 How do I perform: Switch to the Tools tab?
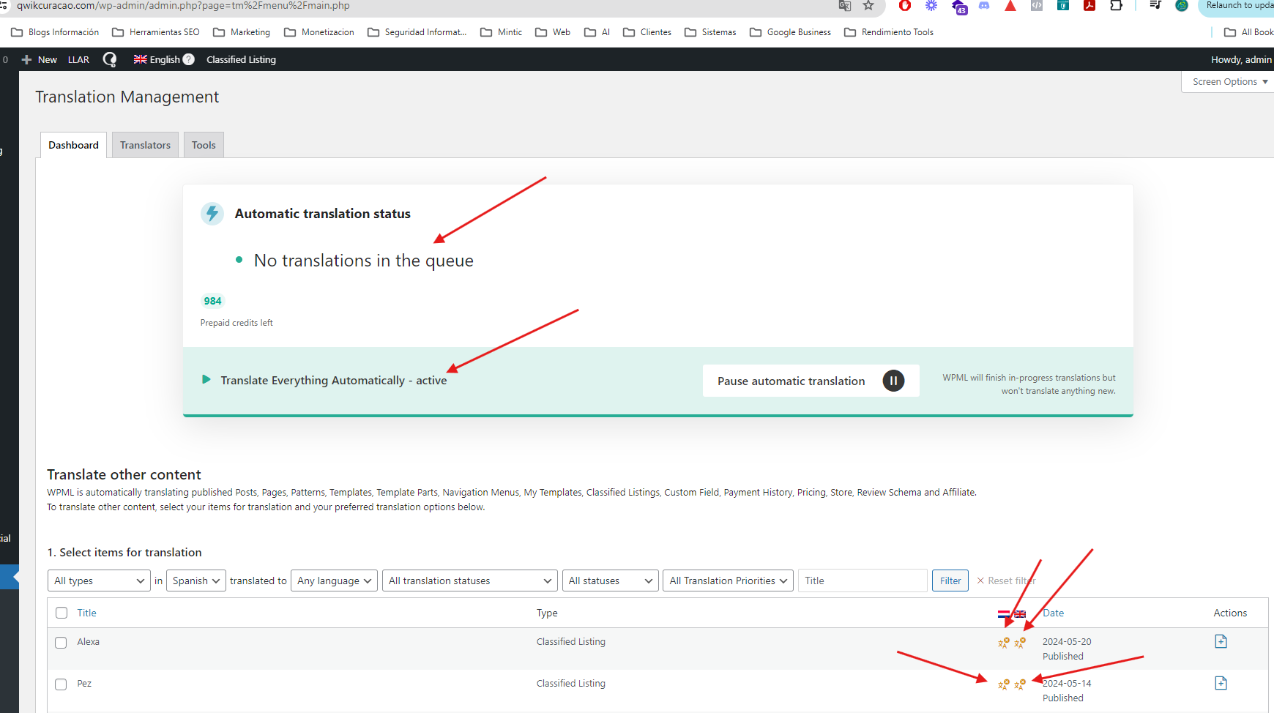point(204,145)
